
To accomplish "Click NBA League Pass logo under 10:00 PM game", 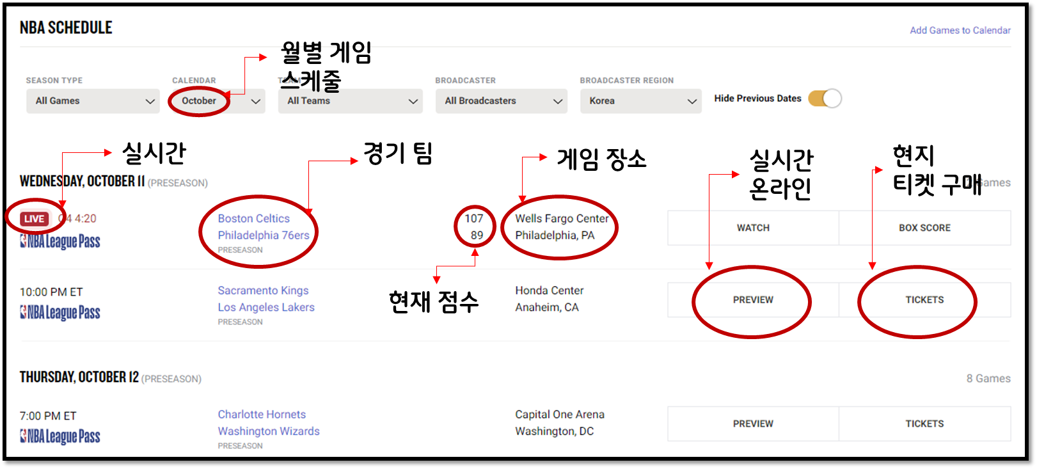I will coord(60,312).
